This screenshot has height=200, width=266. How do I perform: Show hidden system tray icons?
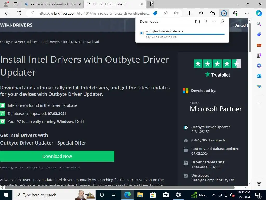(214, 195)
